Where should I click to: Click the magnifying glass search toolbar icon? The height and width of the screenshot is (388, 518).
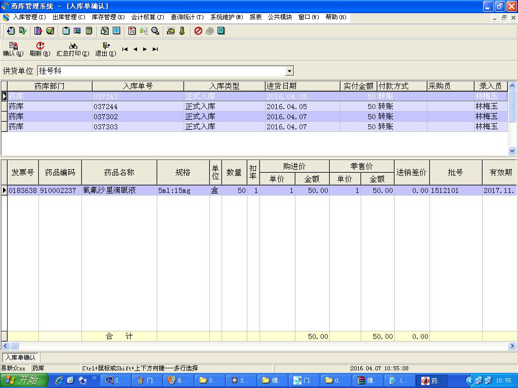155,31
